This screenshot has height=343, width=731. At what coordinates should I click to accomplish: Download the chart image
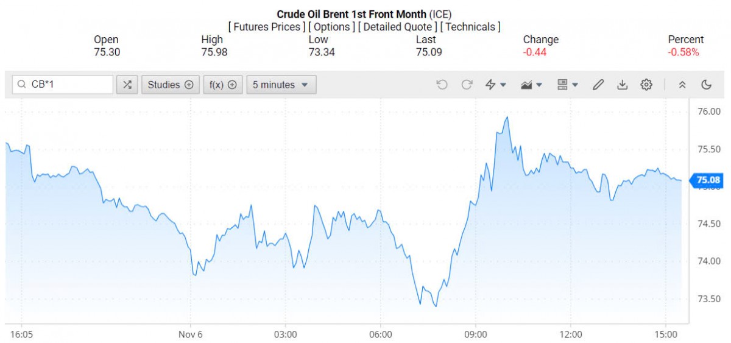click(622, 85)
